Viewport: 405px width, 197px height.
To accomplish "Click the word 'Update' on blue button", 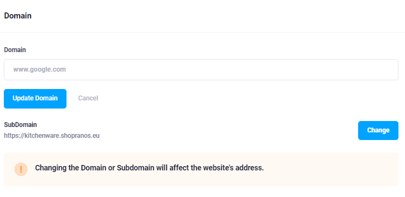I will (23, 98).
